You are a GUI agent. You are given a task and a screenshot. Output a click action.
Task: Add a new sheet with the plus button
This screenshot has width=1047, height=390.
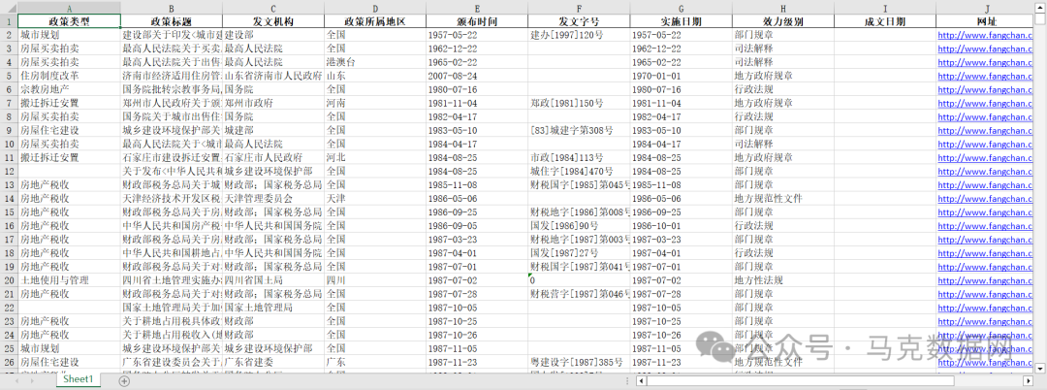(x=124, y=380)
